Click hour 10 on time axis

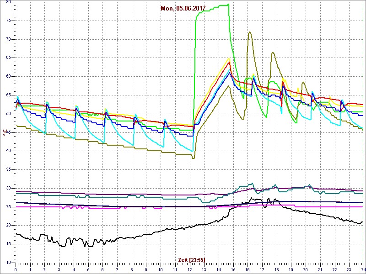click(x=161, y=269)
